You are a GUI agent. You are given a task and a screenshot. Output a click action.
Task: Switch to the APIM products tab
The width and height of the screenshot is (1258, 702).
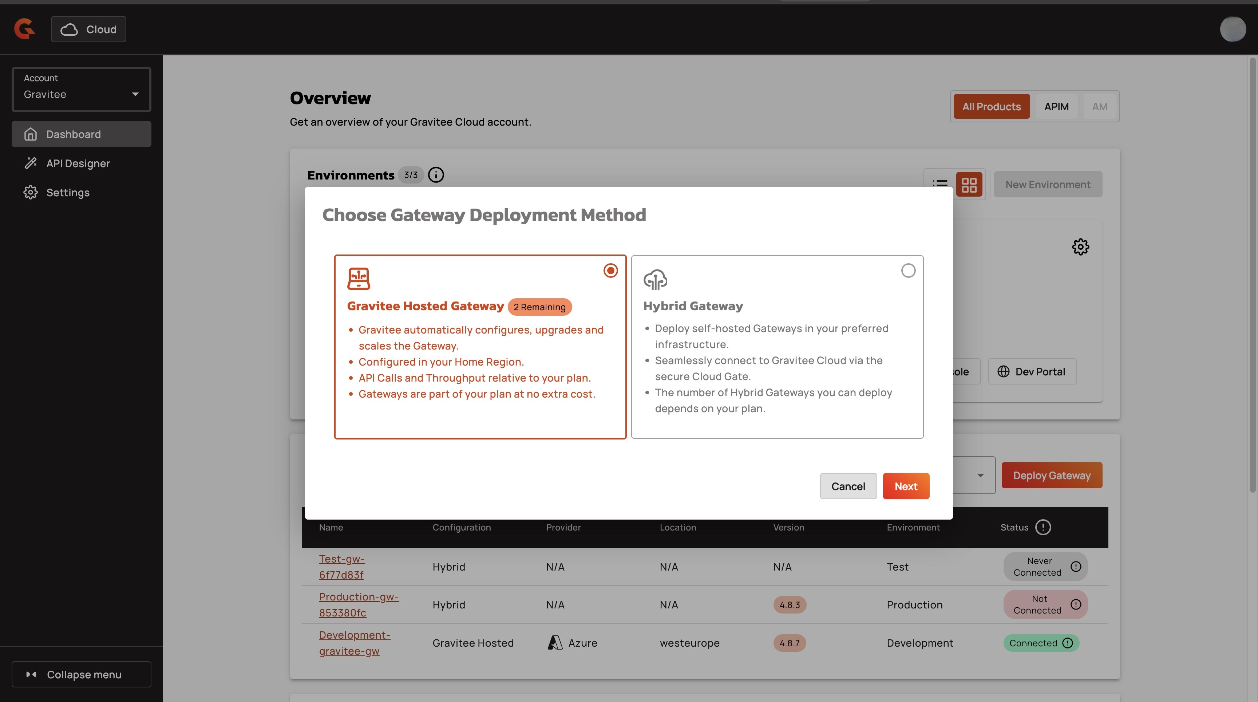click(x=1056, y=106)
